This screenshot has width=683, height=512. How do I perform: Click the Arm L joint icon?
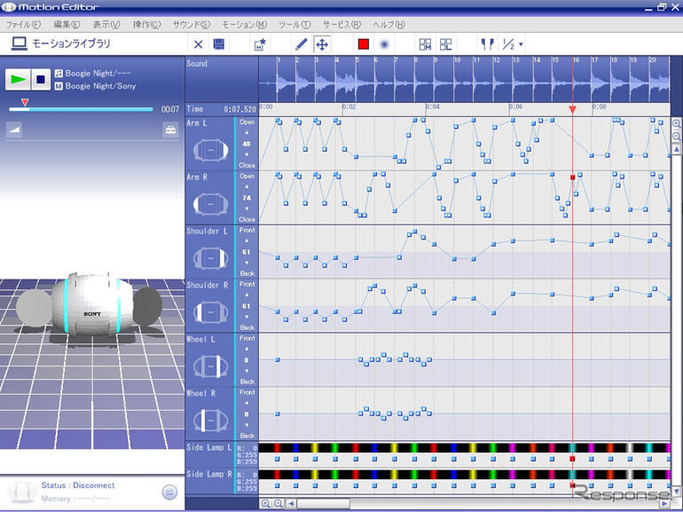click(x=209, y=151)
